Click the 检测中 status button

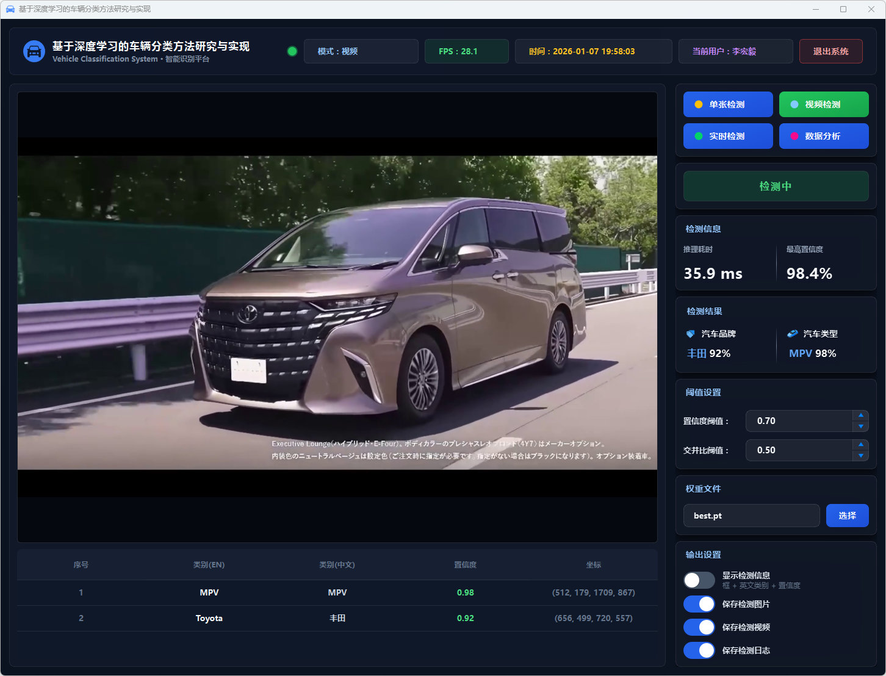[776, 186]
